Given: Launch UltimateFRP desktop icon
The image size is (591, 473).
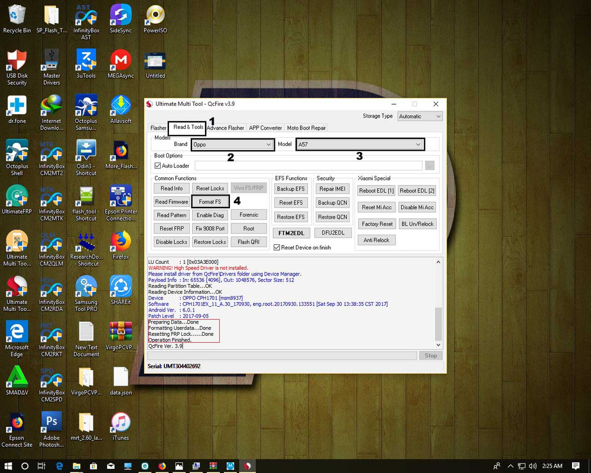Looking at the screenshot, I should pos(17,200).
